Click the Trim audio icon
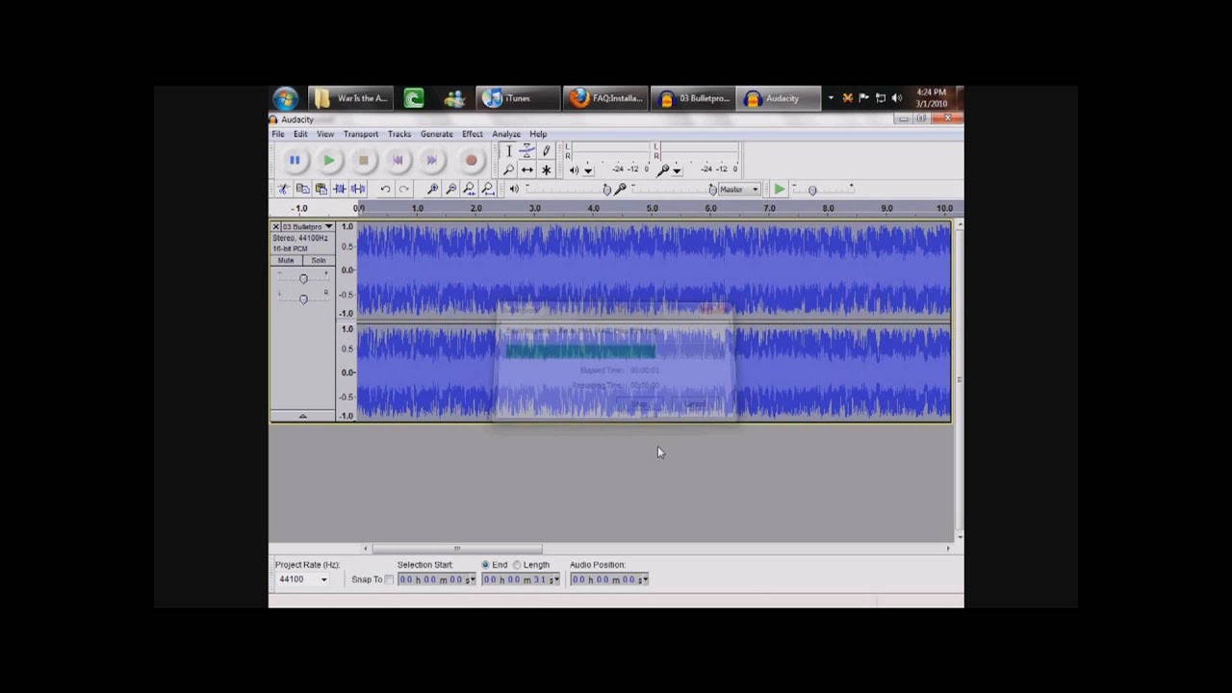The width and height of the screenshot is (1232, 693). pyautogui.click(x=339, y=190)
